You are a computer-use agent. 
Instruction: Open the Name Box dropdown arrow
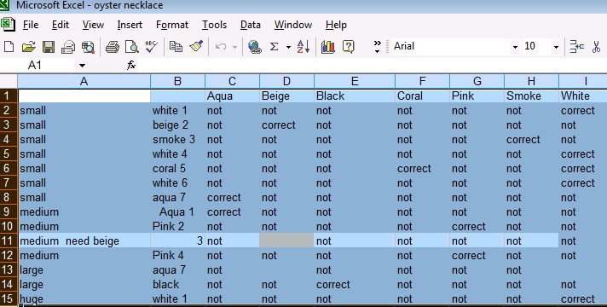82,66
